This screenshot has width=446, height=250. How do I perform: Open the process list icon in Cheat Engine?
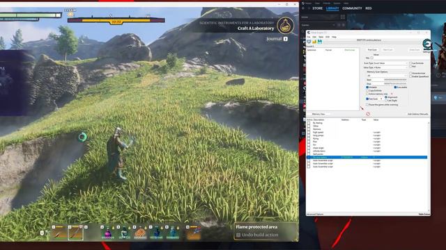[x=309, y=42]
